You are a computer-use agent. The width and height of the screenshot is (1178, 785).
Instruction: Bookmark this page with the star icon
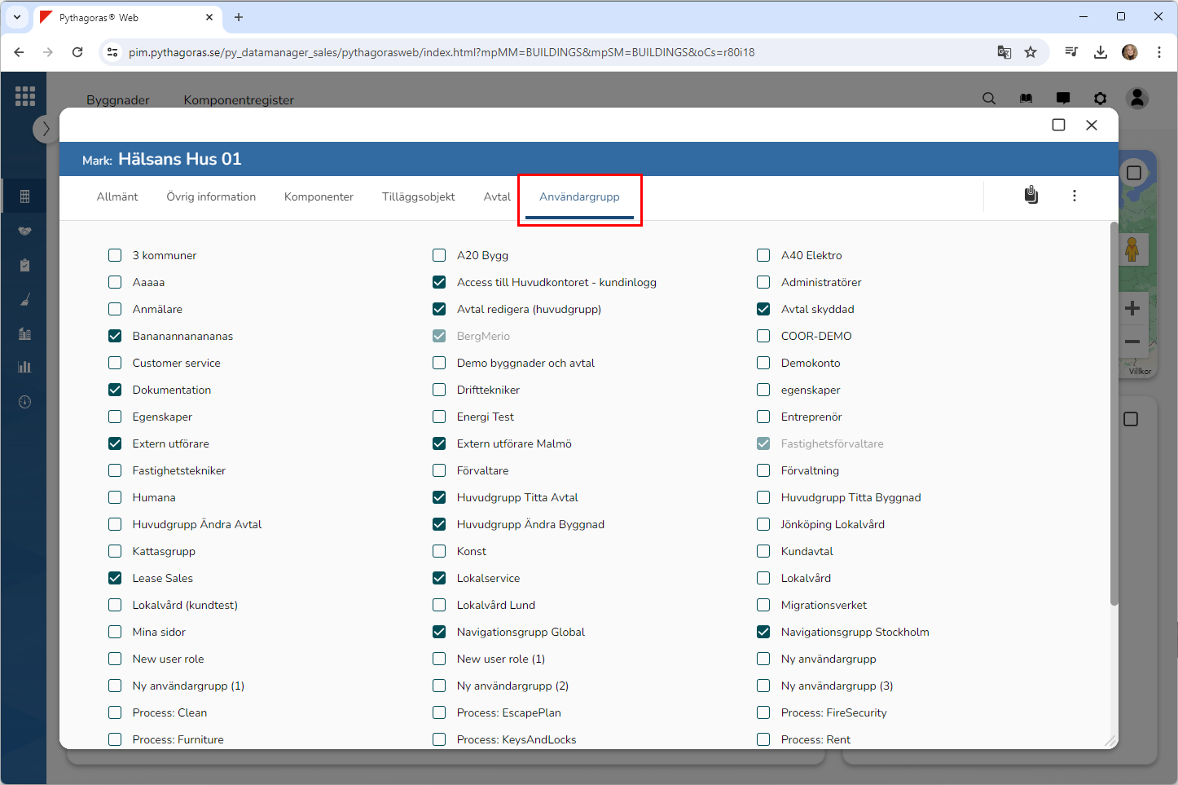(x=1031, y=52)
